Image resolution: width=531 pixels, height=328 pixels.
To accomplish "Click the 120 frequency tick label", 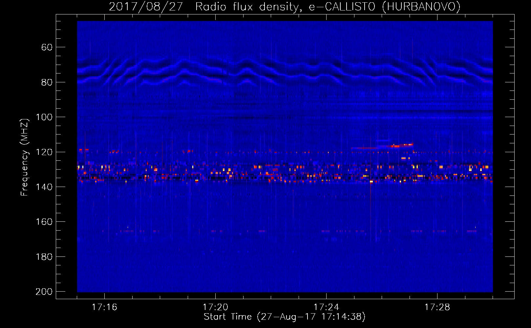I will 44,152.
